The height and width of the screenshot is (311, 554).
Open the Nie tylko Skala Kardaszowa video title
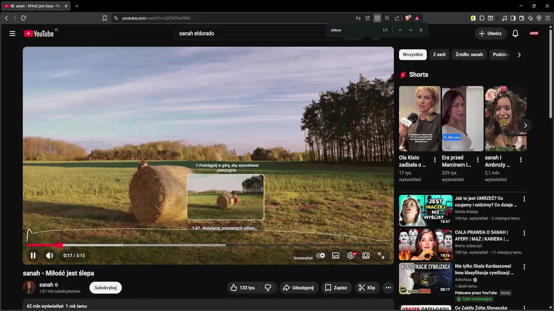click(484, 270)
